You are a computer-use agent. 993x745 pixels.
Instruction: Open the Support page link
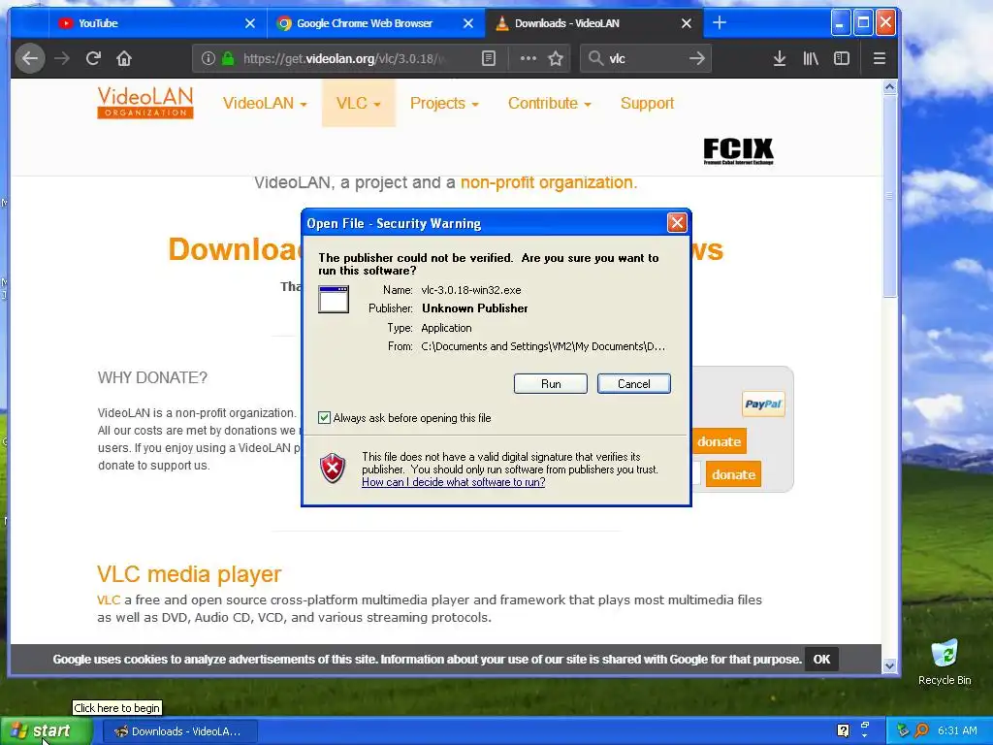point(647,103)
